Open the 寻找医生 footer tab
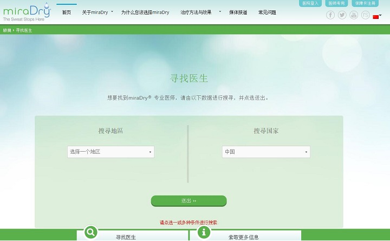This screenshot has height=241, width=390. click(132, 235)
